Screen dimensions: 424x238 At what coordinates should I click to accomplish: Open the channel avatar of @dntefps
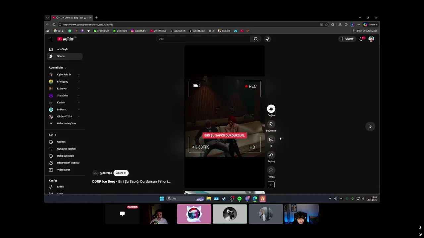pyautogui.click(x=95, y=173)
